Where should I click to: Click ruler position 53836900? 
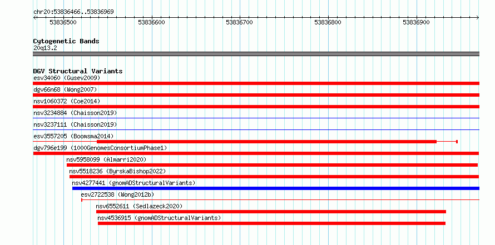click(x=417, y=22)
